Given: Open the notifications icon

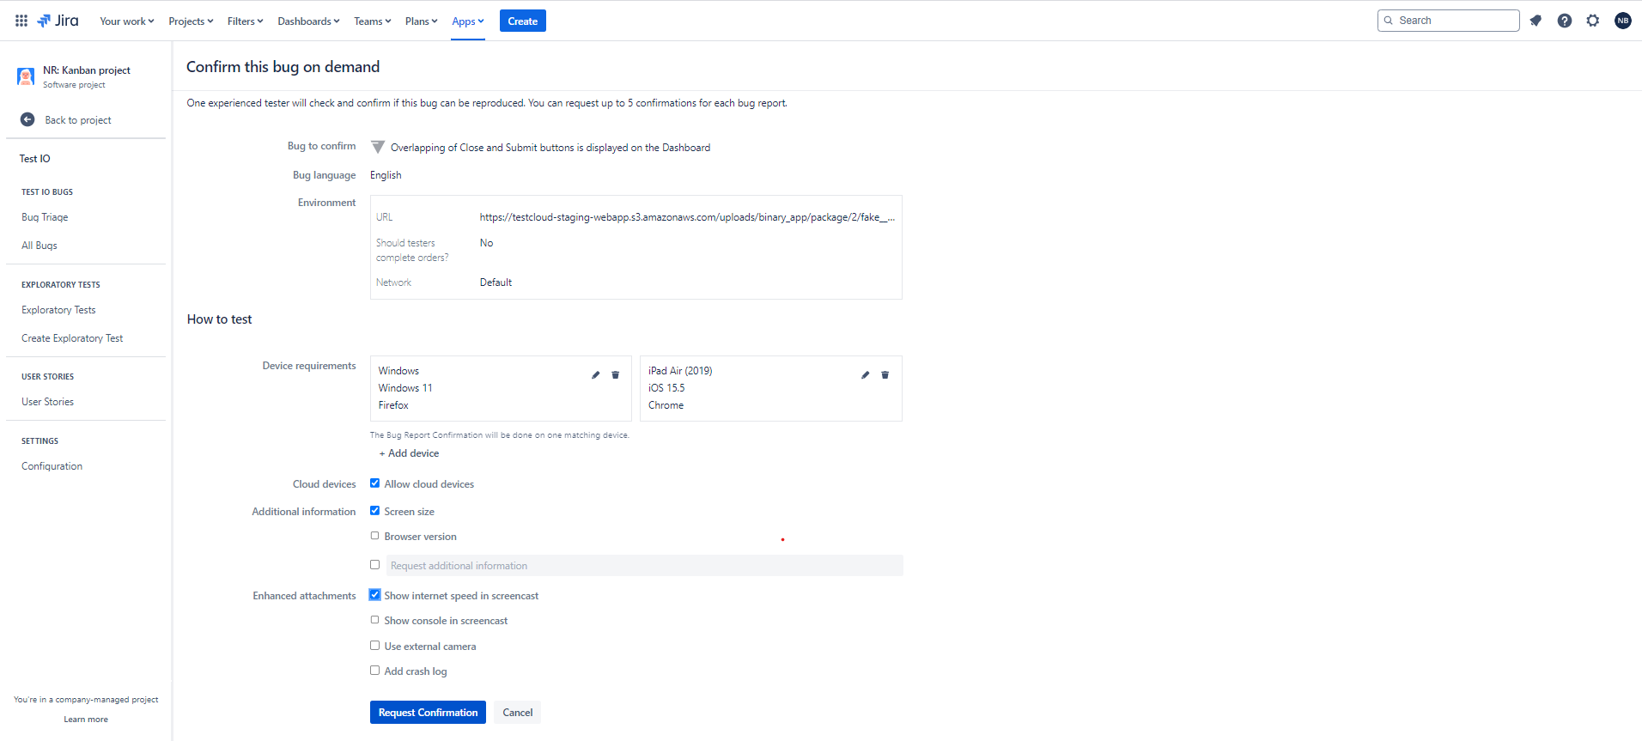Looking at the screenshot, I should (x=1536, y=21).
